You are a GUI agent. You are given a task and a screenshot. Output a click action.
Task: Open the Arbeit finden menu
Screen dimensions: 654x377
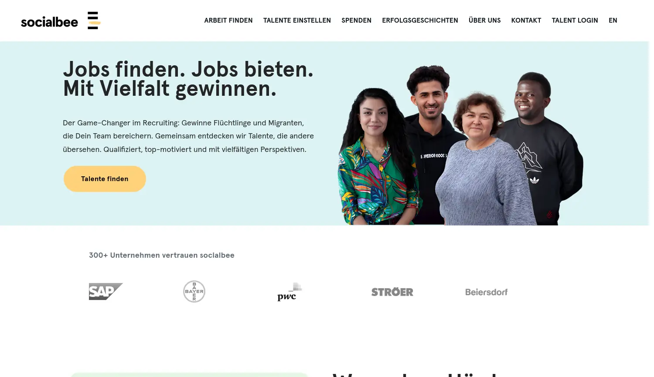[x=228, y=20]
